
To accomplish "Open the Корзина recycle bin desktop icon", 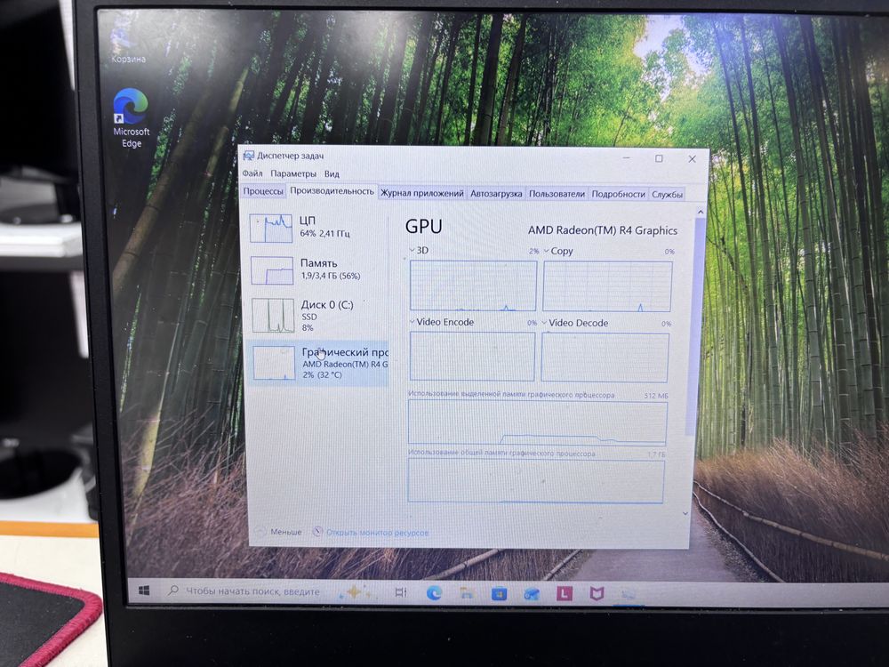I will 127,43.
